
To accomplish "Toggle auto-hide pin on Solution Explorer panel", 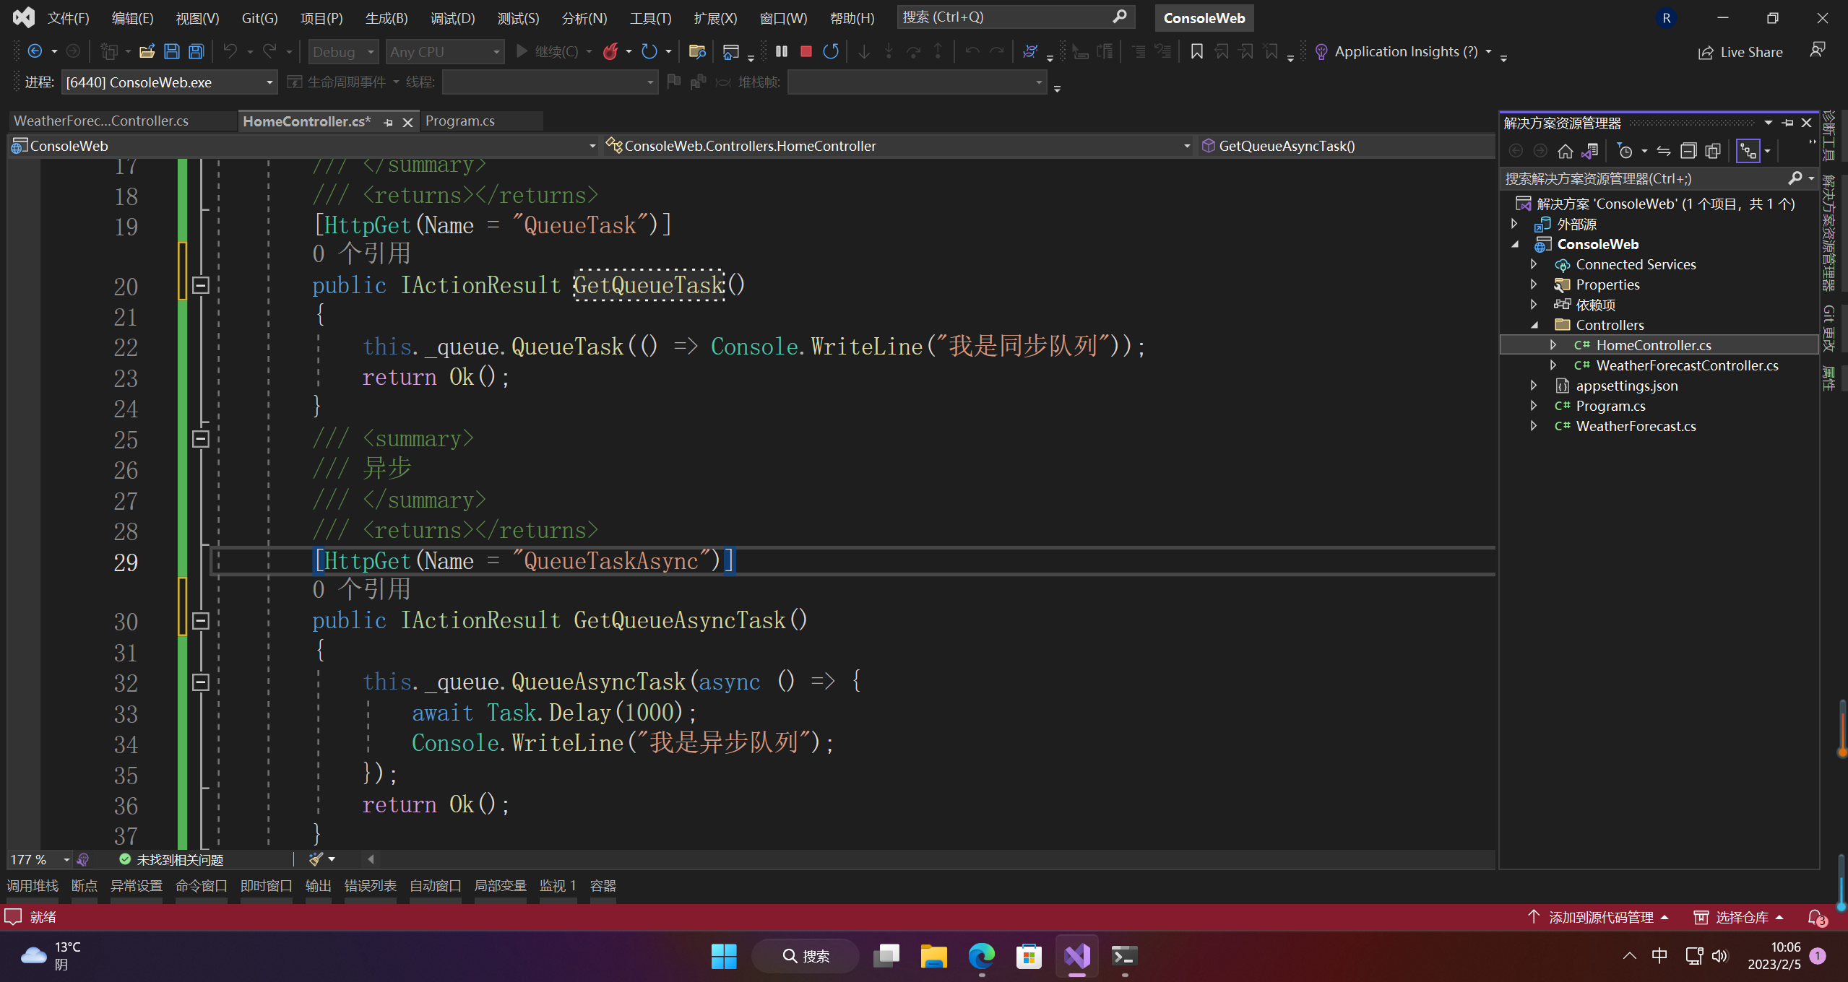I will pyautogui.click(x=1788, y=123).
